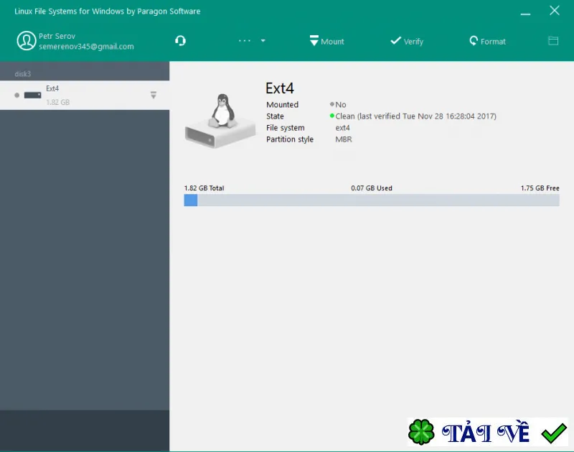Click the Mount button in toolbar
This screenshot has width=574, height=452.
326,41
